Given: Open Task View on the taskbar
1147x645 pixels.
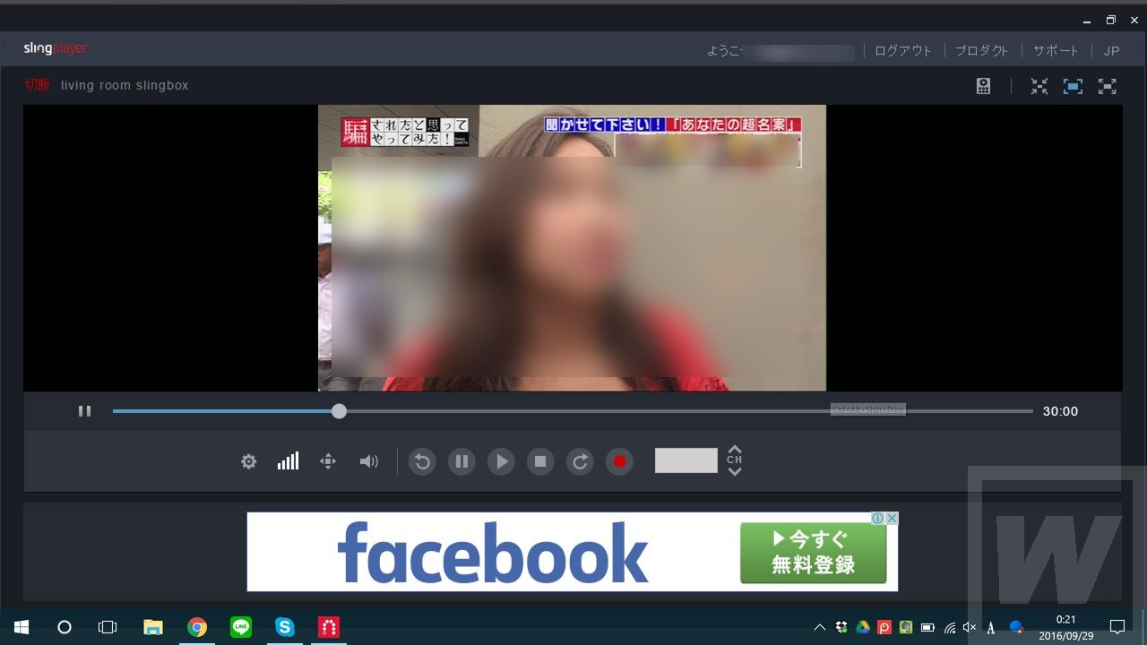Looking at the screenshot, I should pos(108,627).
